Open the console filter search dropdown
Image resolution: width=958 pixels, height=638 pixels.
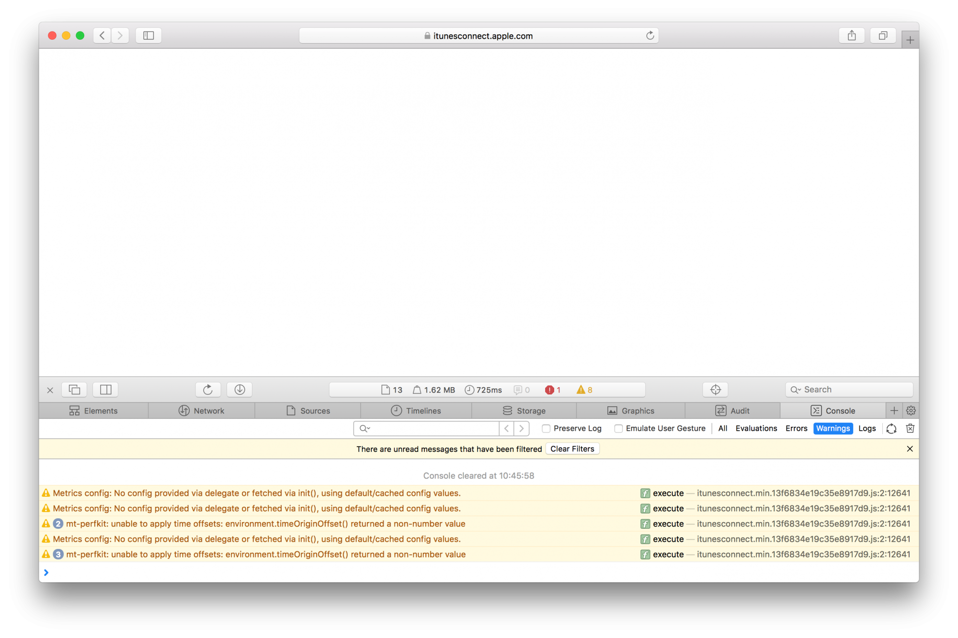tap(365, 428)
